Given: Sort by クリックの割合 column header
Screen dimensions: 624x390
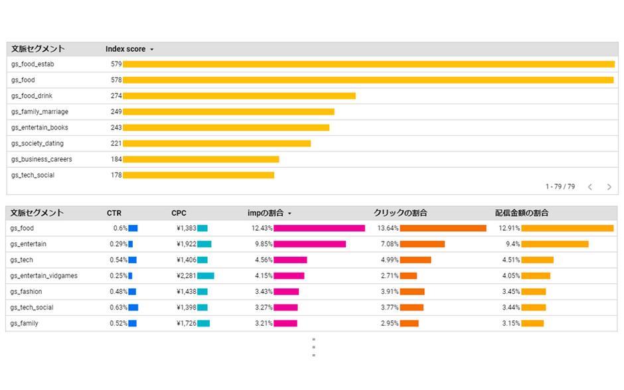Looking at the screenshot, I should click(x=400, y=213).
